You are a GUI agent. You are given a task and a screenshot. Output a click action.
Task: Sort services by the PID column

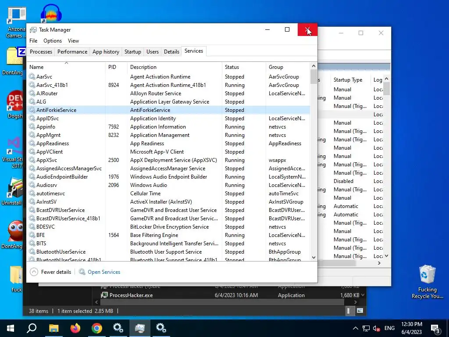click(116, 67)
